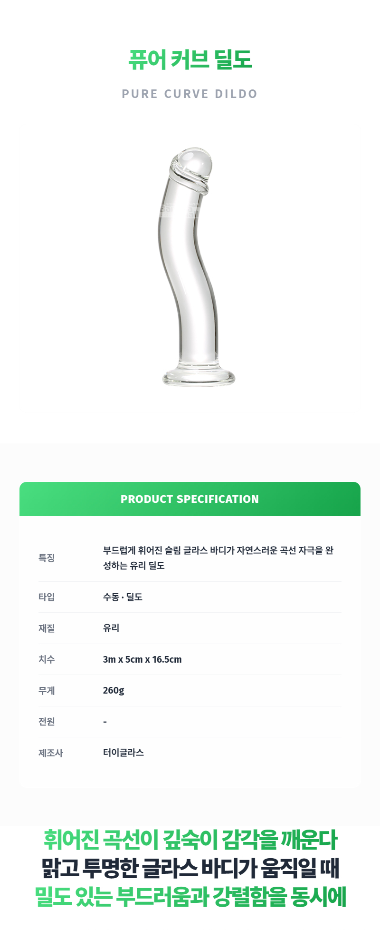Click the 수동 · 딜도 type value

point(123,597)
